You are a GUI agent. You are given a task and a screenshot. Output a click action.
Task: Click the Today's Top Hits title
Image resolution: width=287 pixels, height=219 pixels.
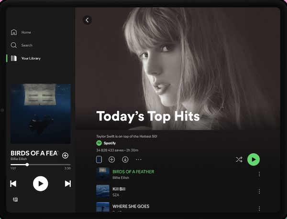tap(148, 116)
